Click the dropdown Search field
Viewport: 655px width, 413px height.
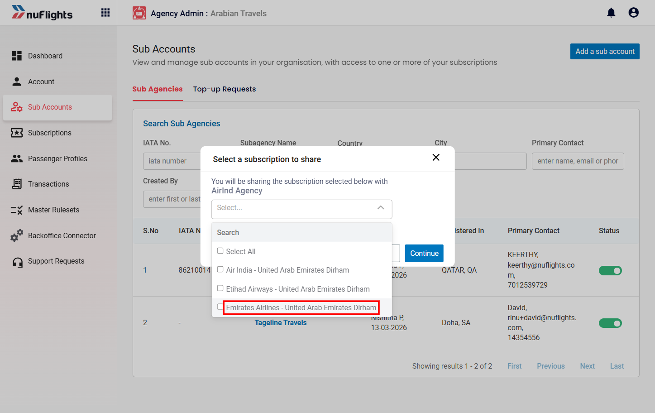301,232
